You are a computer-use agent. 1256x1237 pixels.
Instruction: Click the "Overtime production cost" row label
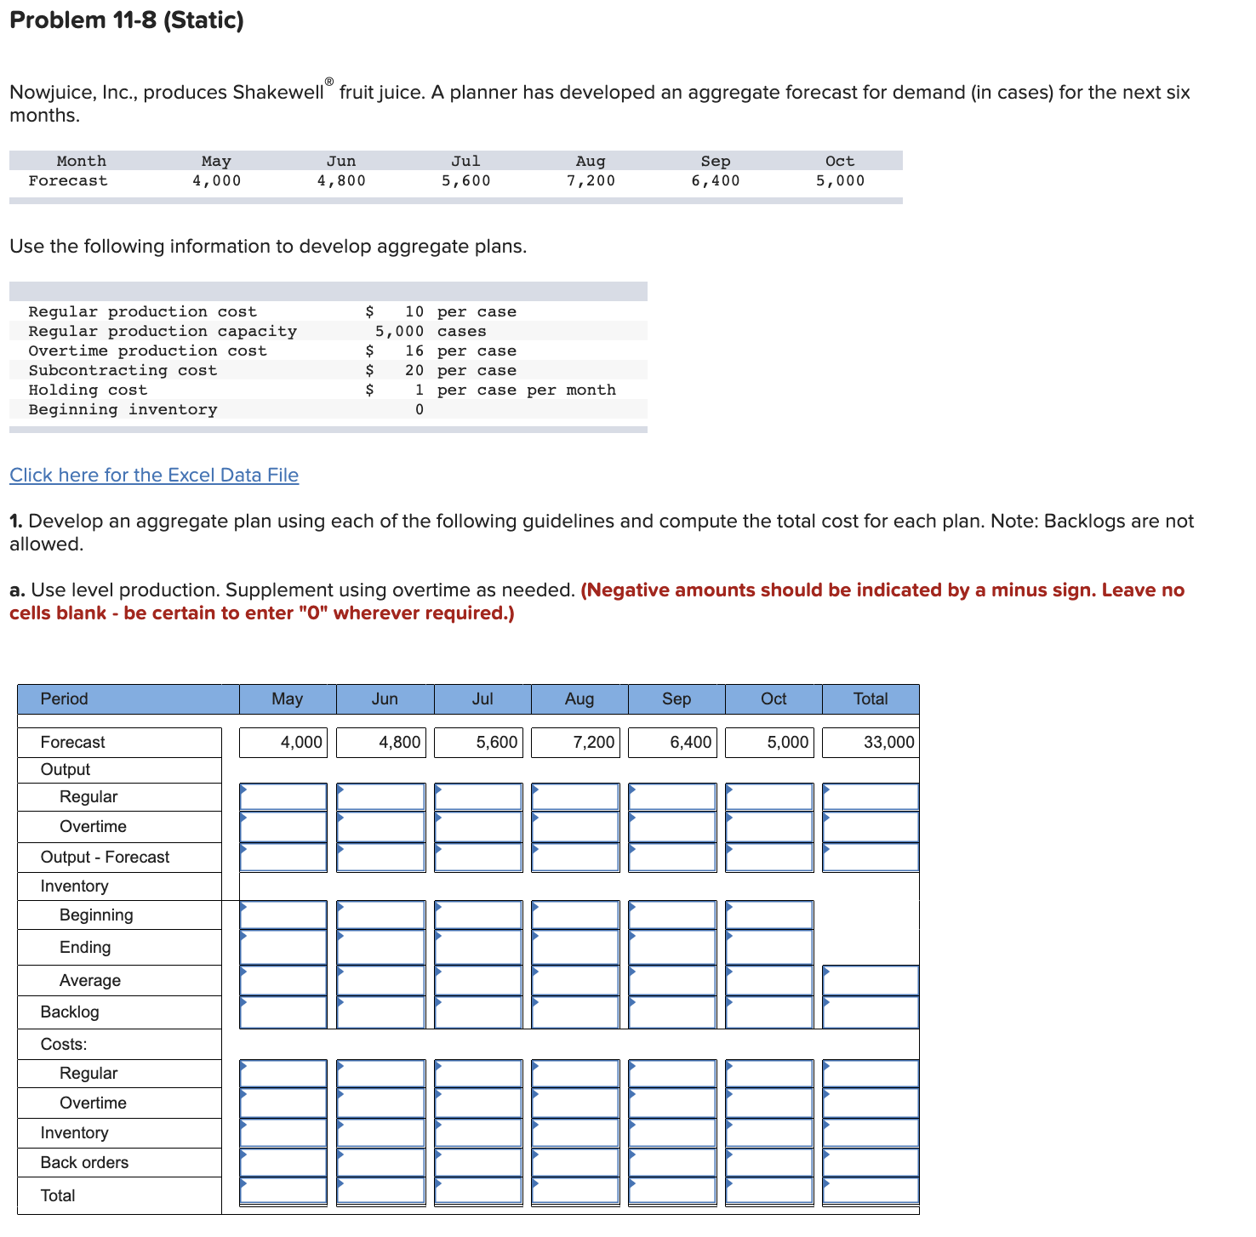coord(147,351)
